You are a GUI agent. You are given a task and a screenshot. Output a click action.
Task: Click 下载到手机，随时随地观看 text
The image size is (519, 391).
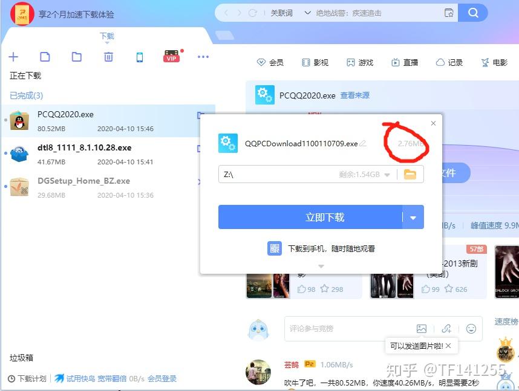point(331,248)
